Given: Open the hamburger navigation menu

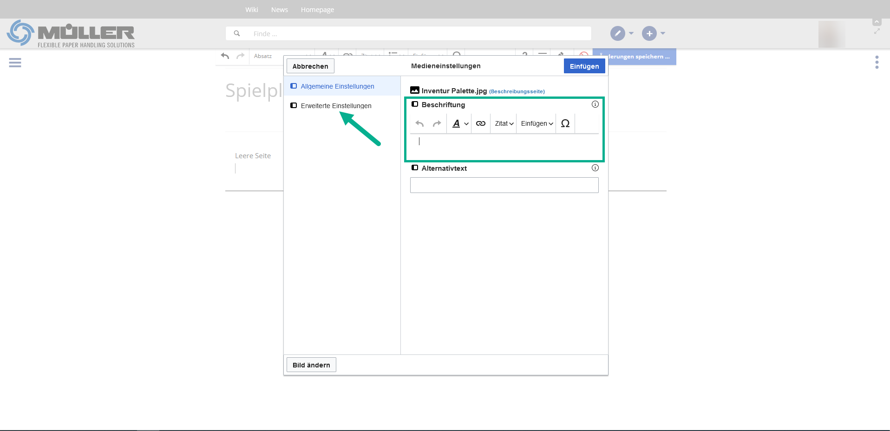Looking at the screenshot, I should [x=15, y=63].
